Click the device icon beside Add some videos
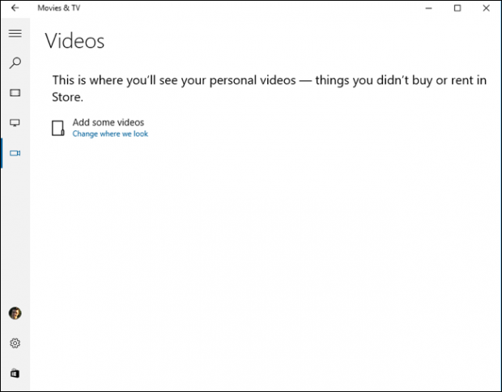This screenshot has height=392, width=502. 57,128
